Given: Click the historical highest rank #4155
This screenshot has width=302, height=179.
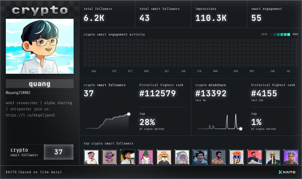Looking at the screenshot, I should [264, 93].
